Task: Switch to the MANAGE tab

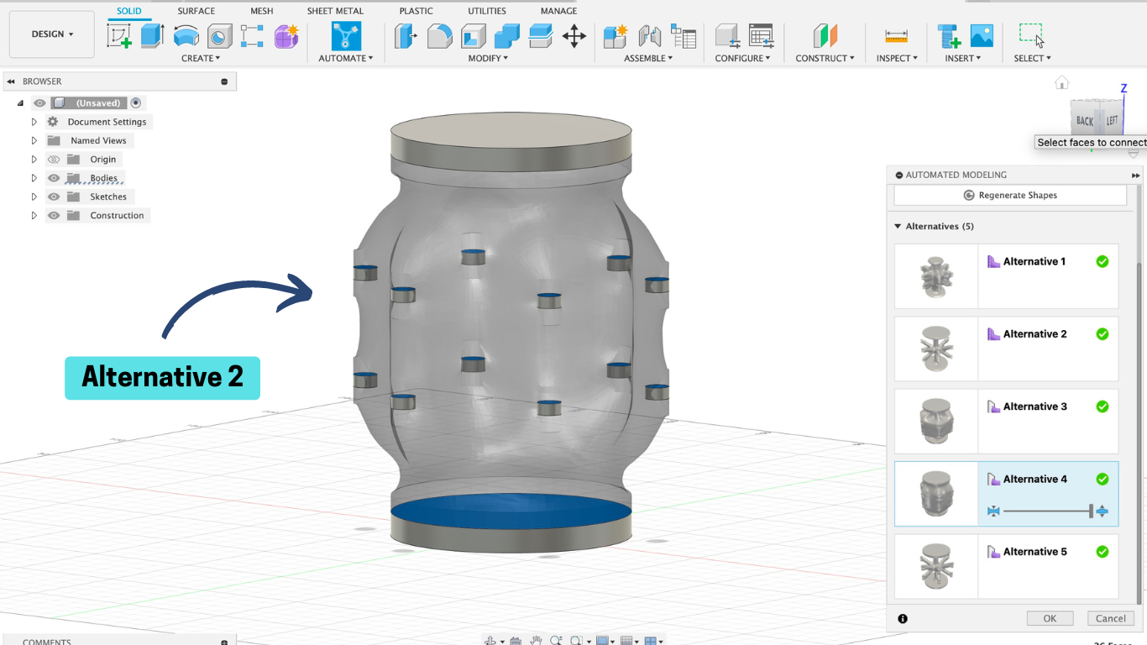Action: tap(558, 11)
